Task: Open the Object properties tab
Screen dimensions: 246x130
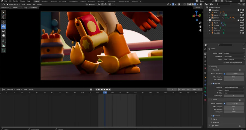Action: coord(205,77)
